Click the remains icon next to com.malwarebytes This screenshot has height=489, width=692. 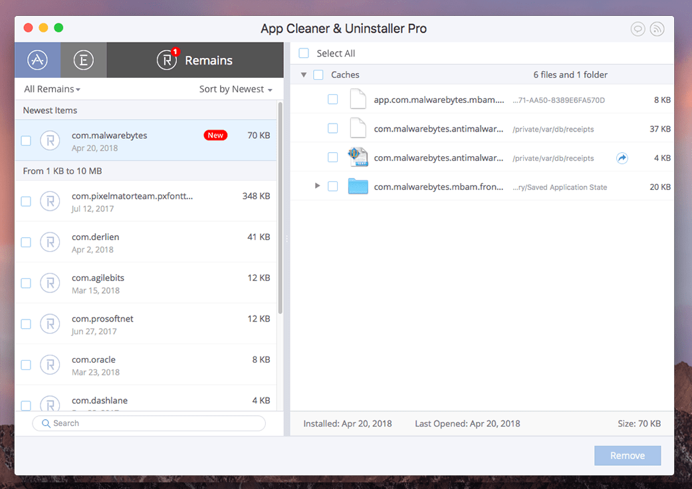pos(50,140)
